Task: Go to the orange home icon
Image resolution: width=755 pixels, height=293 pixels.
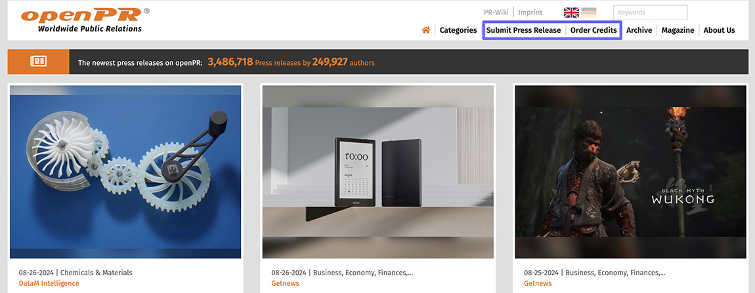Action: pos(425,30)
